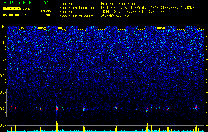This screenshot has height=132, width=208.
Task: Click the 0.8 kHz axis label
Action: click(x=3, y=92)
